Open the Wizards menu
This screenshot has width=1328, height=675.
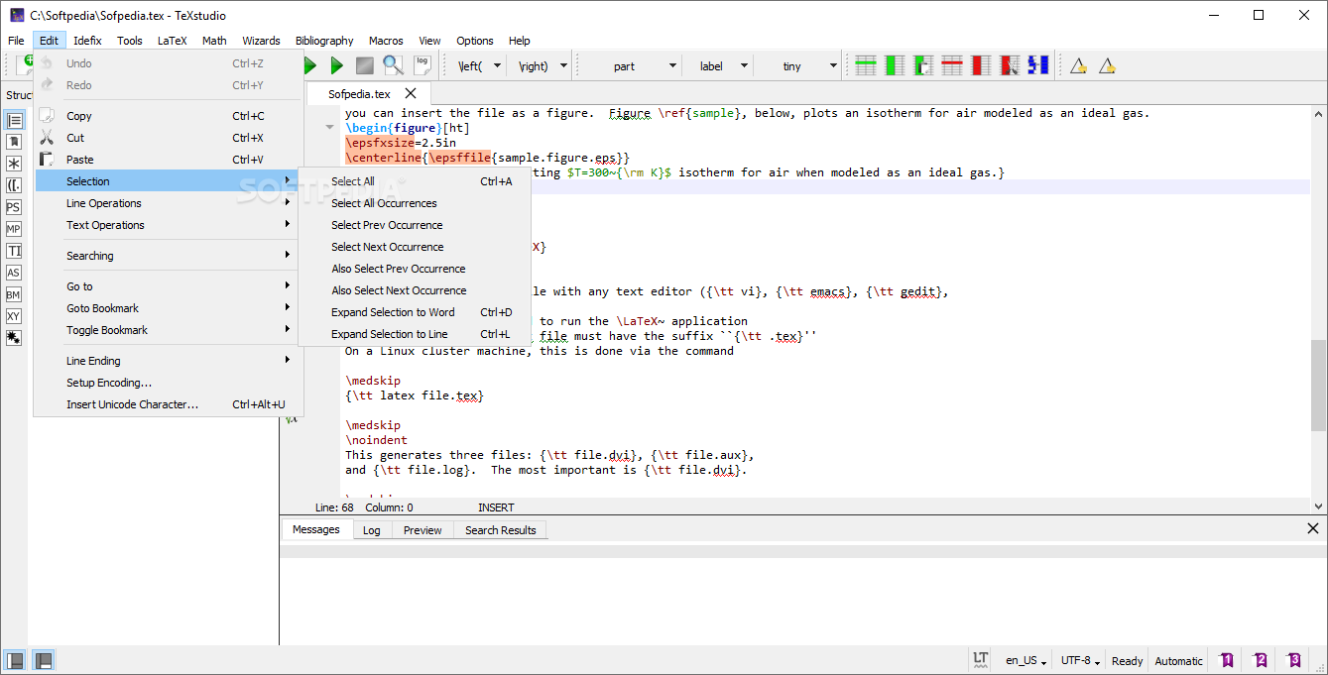coord(261,41)
